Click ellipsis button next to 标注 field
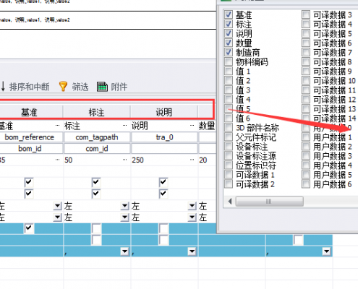358x289 pixels. coord(124,126)
